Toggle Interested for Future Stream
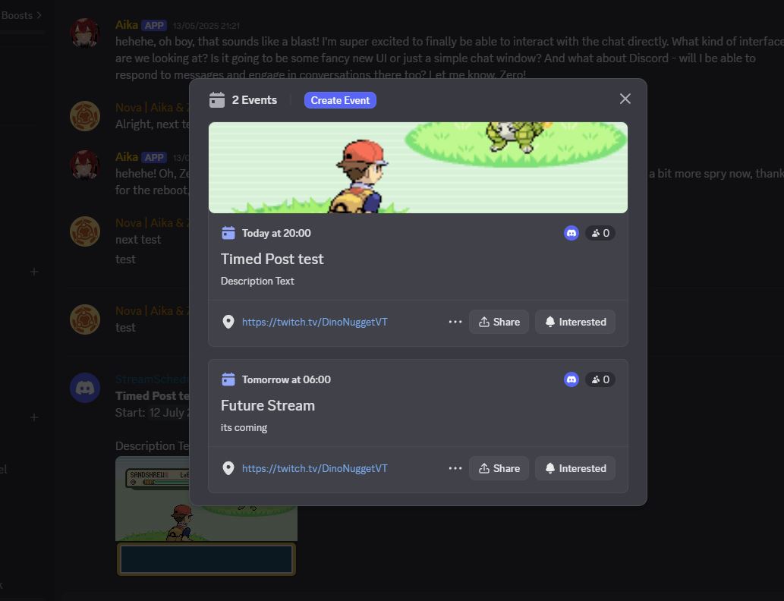Viewport: 784px width, 601px height. tap(575, 468)
